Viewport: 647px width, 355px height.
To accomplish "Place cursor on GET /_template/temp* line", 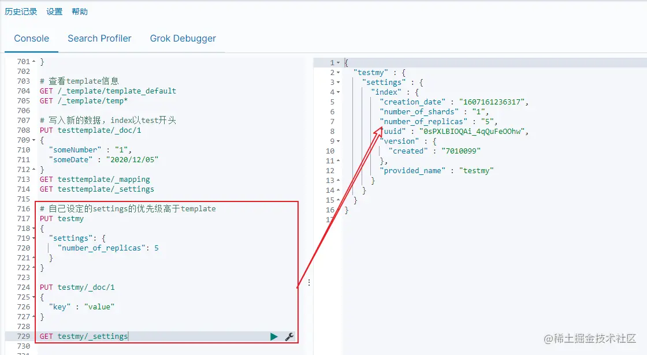I will click(84, 101).
